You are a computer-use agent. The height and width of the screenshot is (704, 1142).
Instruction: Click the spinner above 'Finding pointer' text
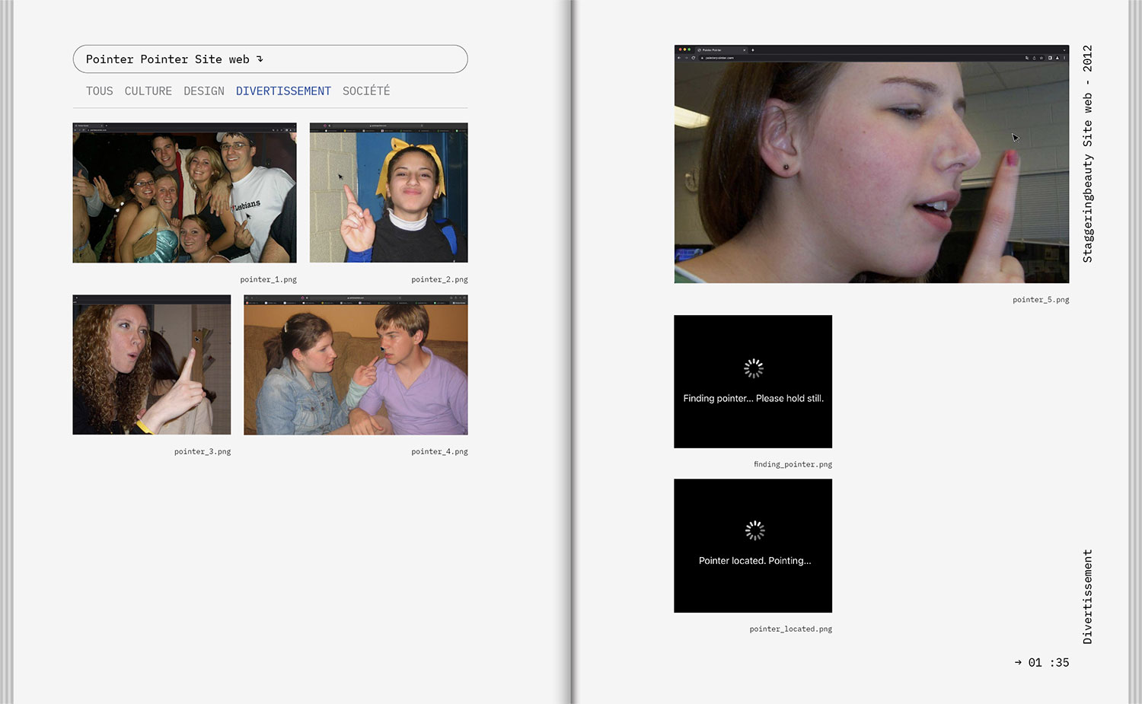[x=753, y=368]
